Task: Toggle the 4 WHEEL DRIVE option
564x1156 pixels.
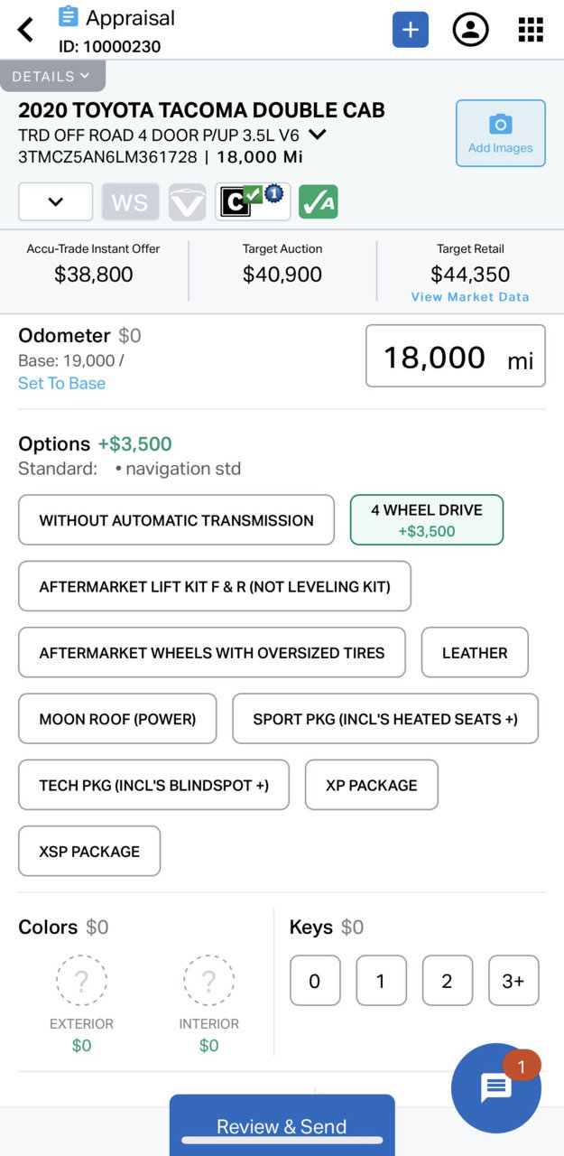Action: tap(427, 520)
